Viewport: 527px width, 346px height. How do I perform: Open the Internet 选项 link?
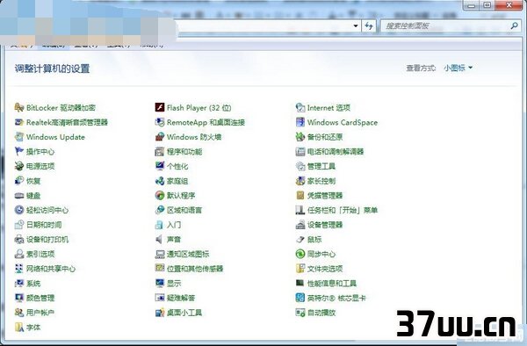pyautogui.click(x=328, y=107)
